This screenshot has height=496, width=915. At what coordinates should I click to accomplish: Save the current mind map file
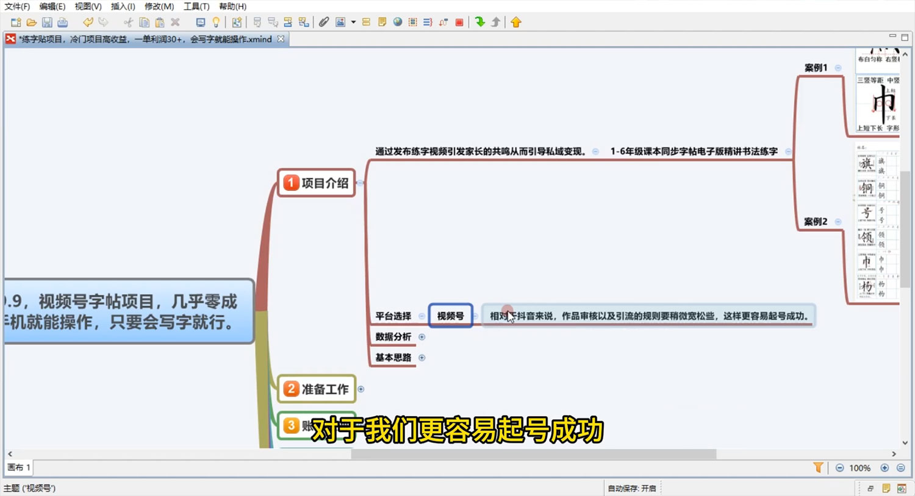[x=46, y=23]
